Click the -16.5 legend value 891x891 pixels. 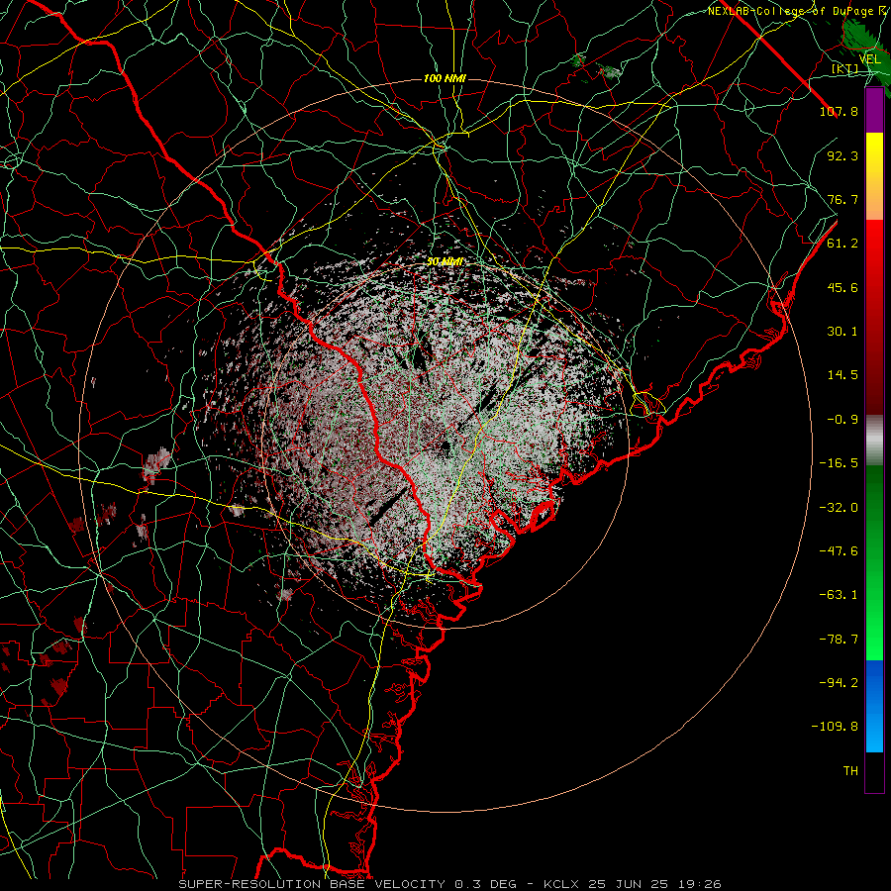(x=839, y=463)
